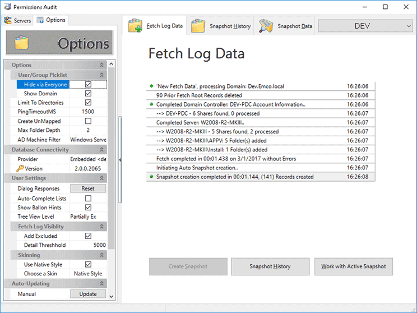This screenshot has width=417, height=313.
Task: Collapse the Database Connectivity section
Action: [101, 150]
